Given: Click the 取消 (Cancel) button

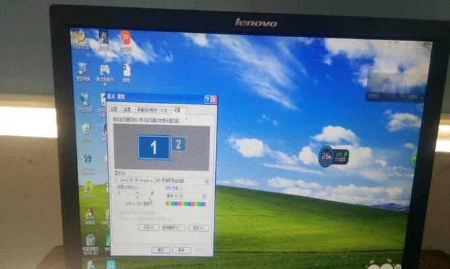Looking at the screenshot, I should pyautogui.click(x=181, y=250).
